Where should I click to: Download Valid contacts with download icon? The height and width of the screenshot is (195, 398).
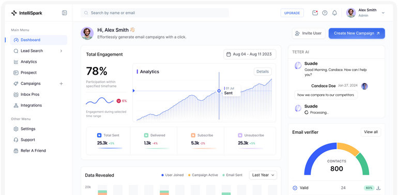click(378, 188)
